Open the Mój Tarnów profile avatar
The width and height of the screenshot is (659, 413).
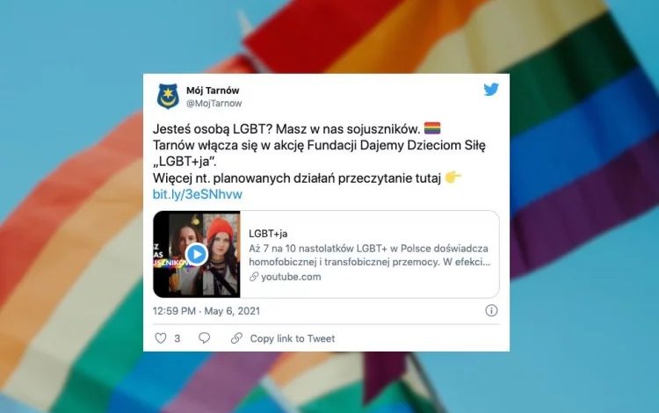point(168,96)
